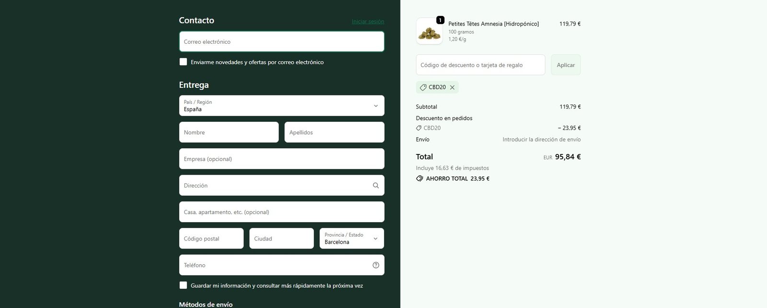
Task: Click 'Introducir la dirección de envío' text
Action: (x=542, y=140)
